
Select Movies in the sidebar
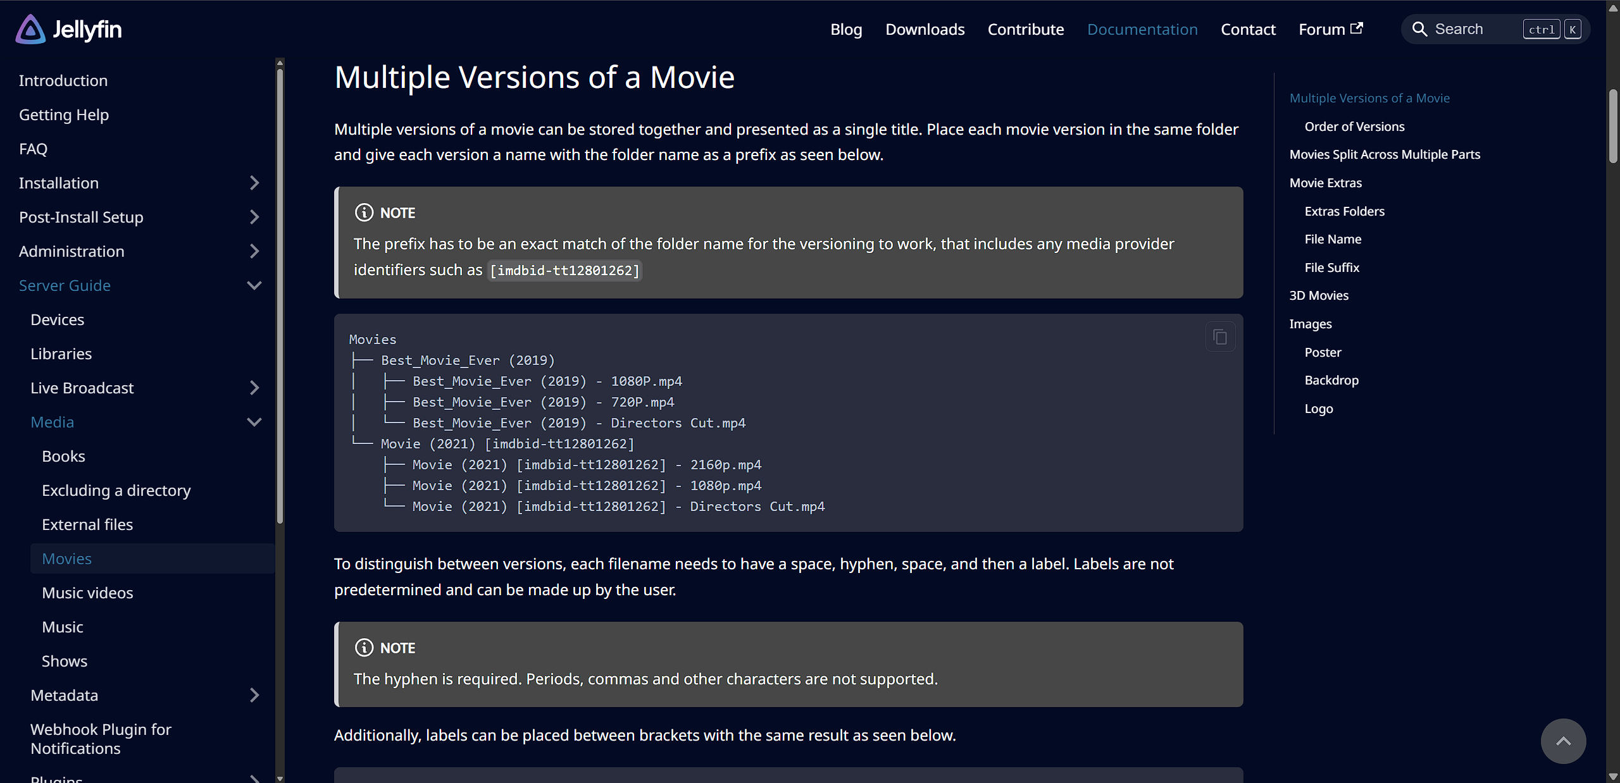[x=152, y=558]
